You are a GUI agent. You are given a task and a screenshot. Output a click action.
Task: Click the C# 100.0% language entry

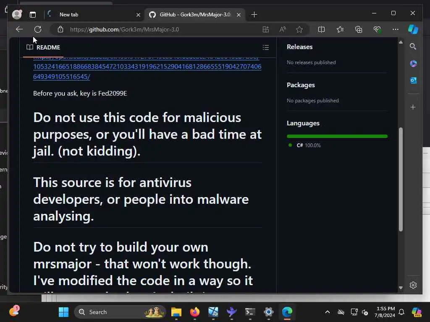pos(308,145)
